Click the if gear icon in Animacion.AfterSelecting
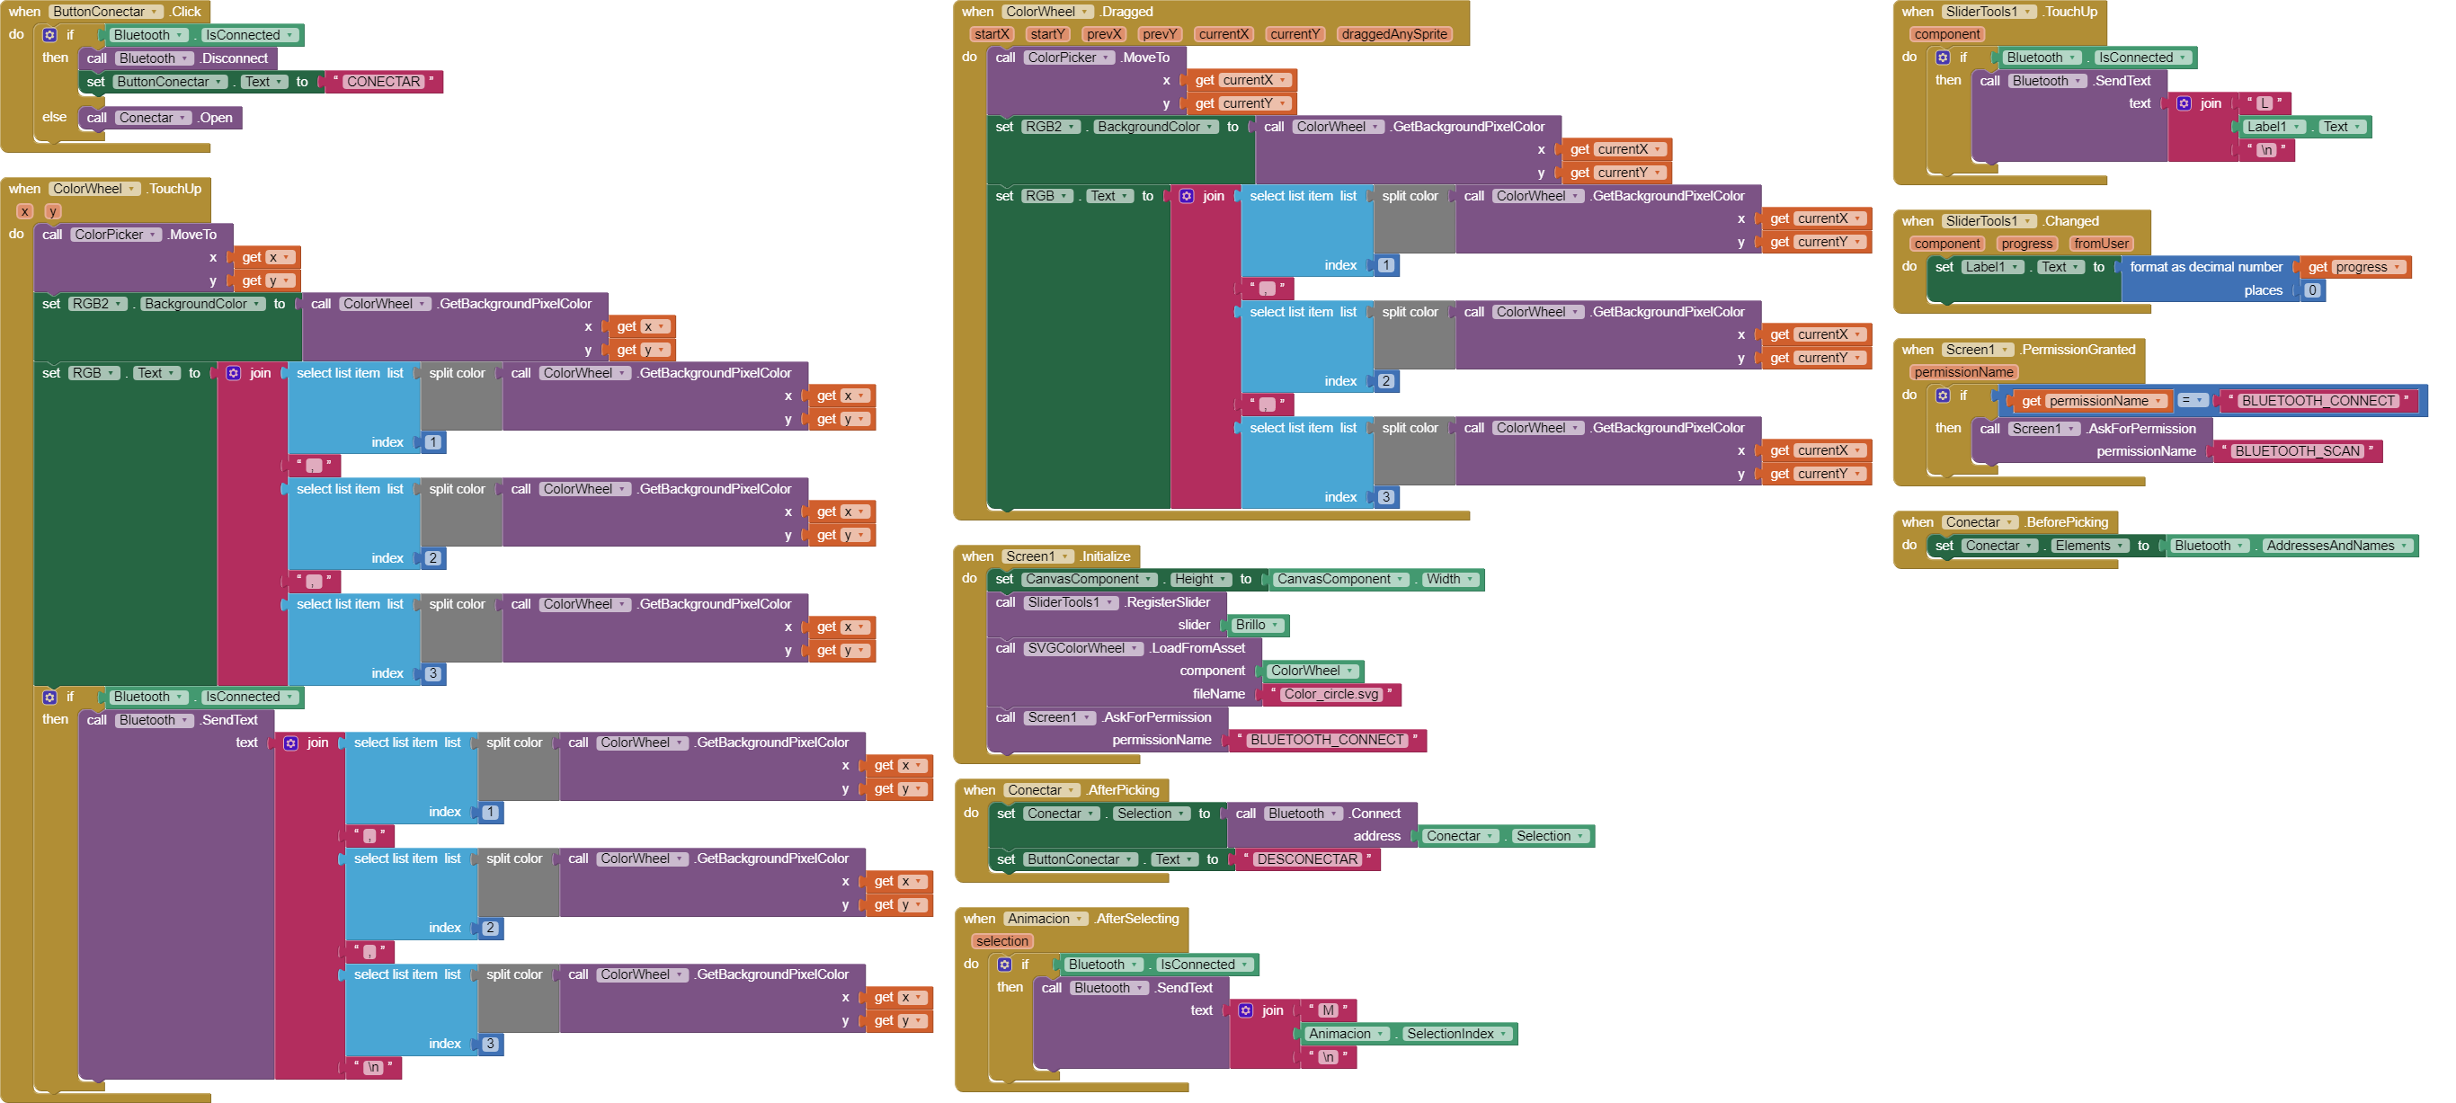This screenshot has width=2456, height=1103. (1004, 965)
